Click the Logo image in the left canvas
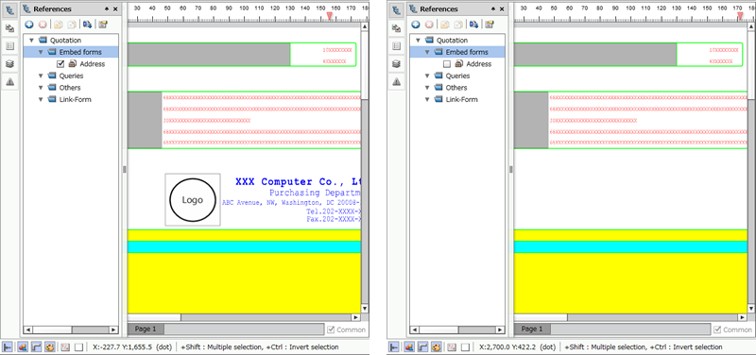This screenshot has width=756, height=355. click(x=193, y=200)
